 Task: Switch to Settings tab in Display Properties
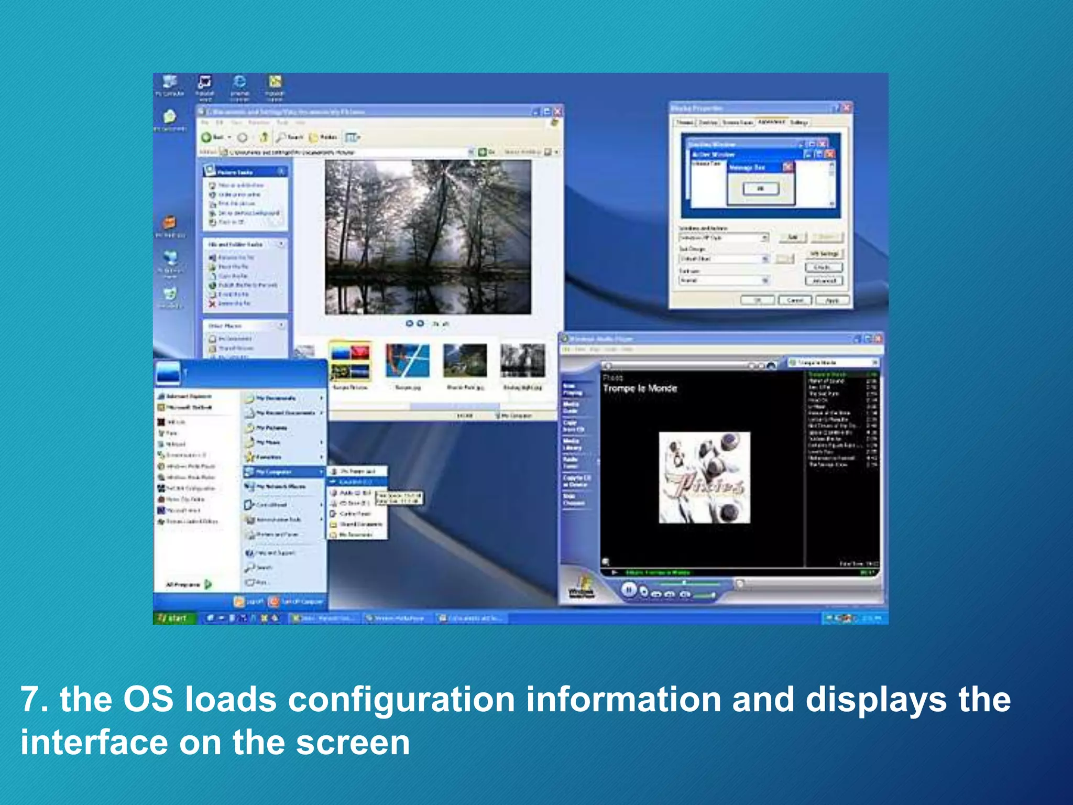(x=799, y=122)
